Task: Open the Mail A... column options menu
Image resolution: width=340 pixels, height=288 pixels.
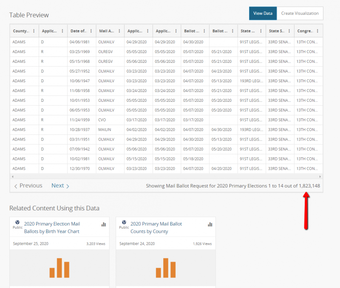Action: tap(119, 31)
